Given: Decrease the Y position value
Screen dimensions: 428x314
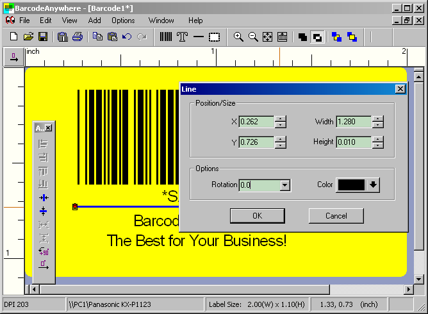Looking at the screenshot, I should pos(281,145).
